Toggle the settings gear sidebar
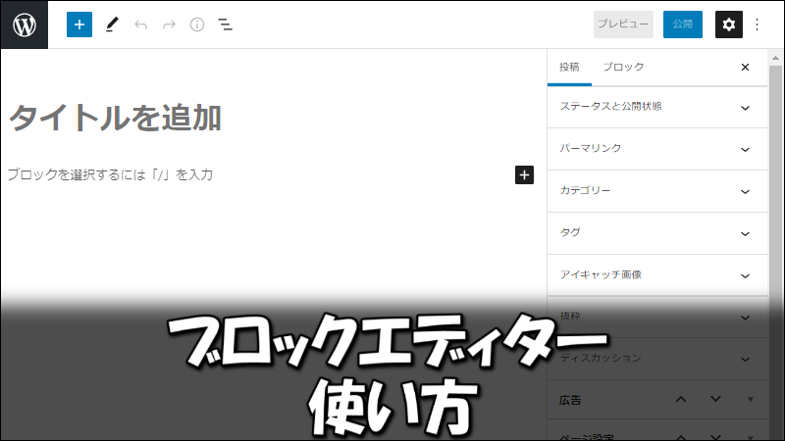 click(x=728, y=24)
